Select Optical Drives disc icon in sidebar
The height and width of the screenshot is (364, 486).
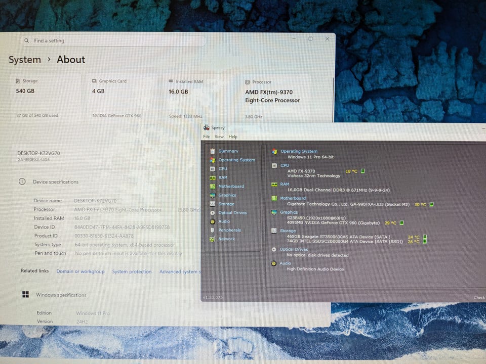click(212, 213)
